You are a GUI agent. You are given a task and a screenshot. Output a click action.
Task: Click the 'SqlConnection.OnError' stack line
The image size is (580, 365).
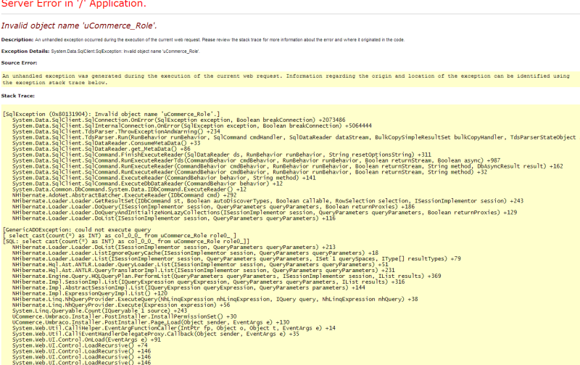[178, 120]
